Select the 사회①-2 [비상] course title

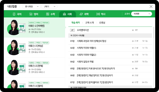[x=36, y=46]
